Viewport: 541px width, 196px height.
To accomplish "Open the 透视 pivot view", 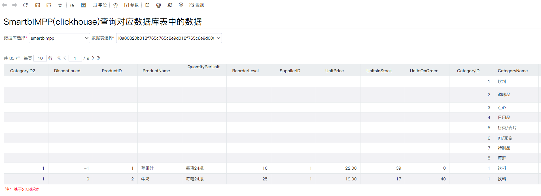I will 197,5.
